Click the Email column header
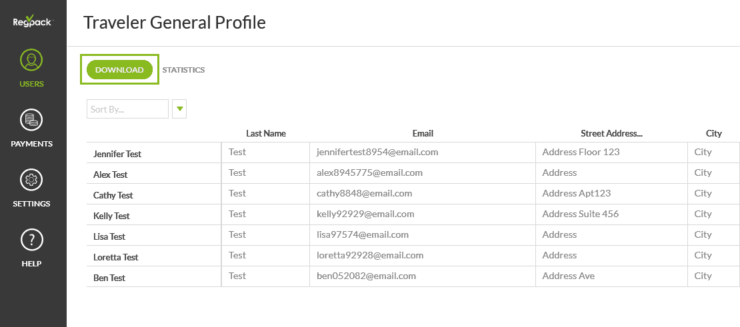Image resolution: width=740 pixels, height=327 pixels. 423,133
